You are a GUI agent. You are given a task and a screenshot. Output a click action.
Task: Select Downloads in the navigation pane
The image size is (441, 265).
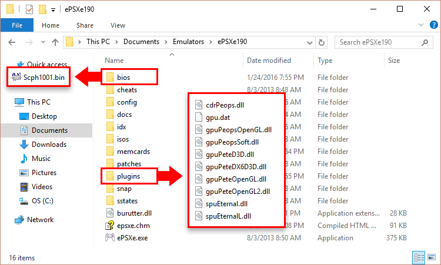49,145
